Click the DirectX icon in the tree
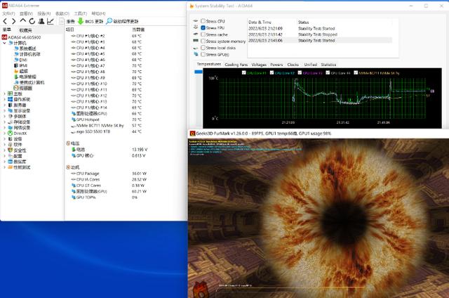 tap(10, 134)
